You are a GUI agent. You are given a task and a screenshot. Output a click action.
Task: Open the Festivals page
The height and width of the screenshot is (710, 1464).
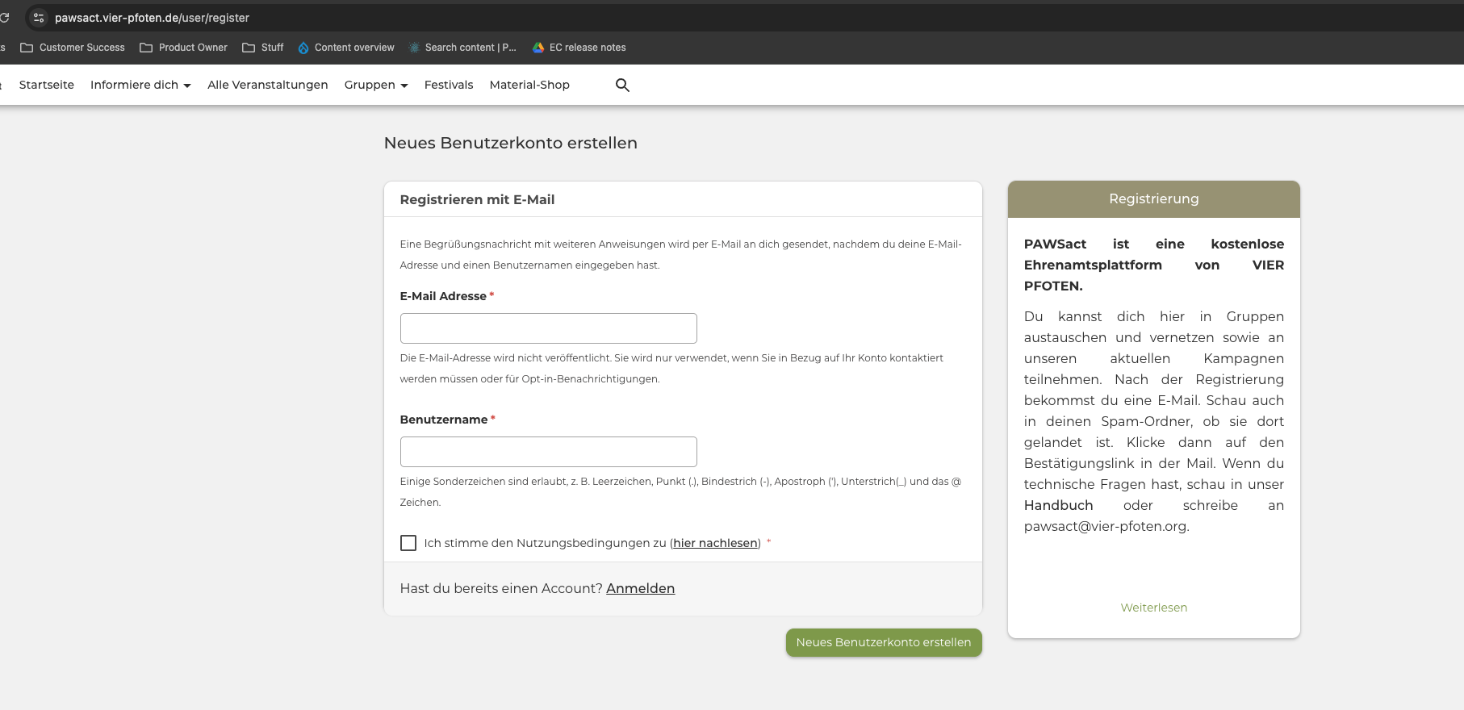pos(449,85)
